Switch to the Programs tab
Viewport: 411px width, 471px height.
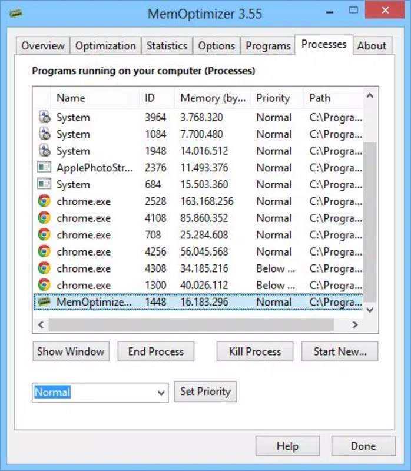(x=268, y=46)
